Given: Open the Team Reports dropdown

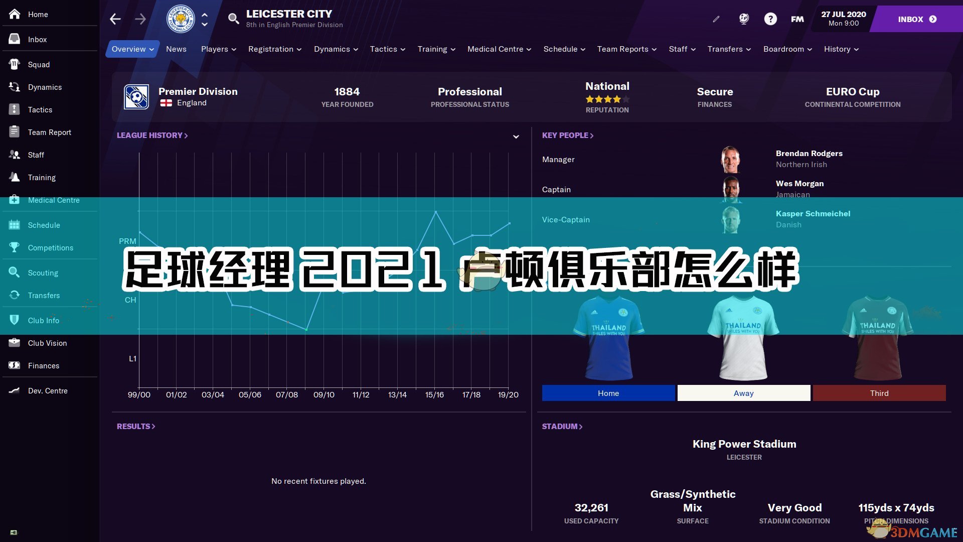Looking at the screenshot, I should coord(626,49).
